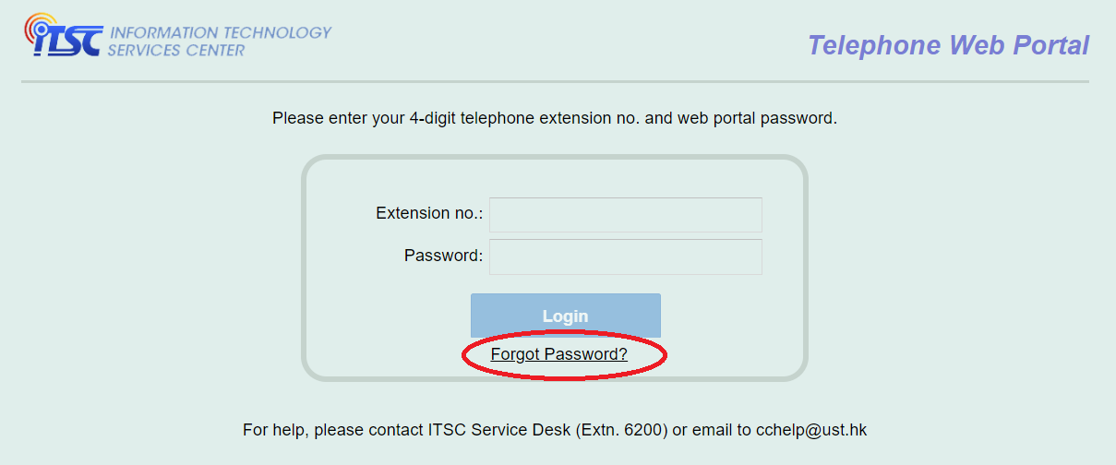This screenshot has width=1116, height=465.
Task: Click the horizontal divider below the header
Action: pos(555,82)
